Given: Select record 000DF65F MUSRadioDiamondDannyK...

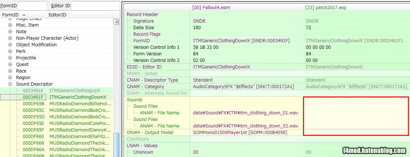Looking at the screenshot, I should pos(56,130).
